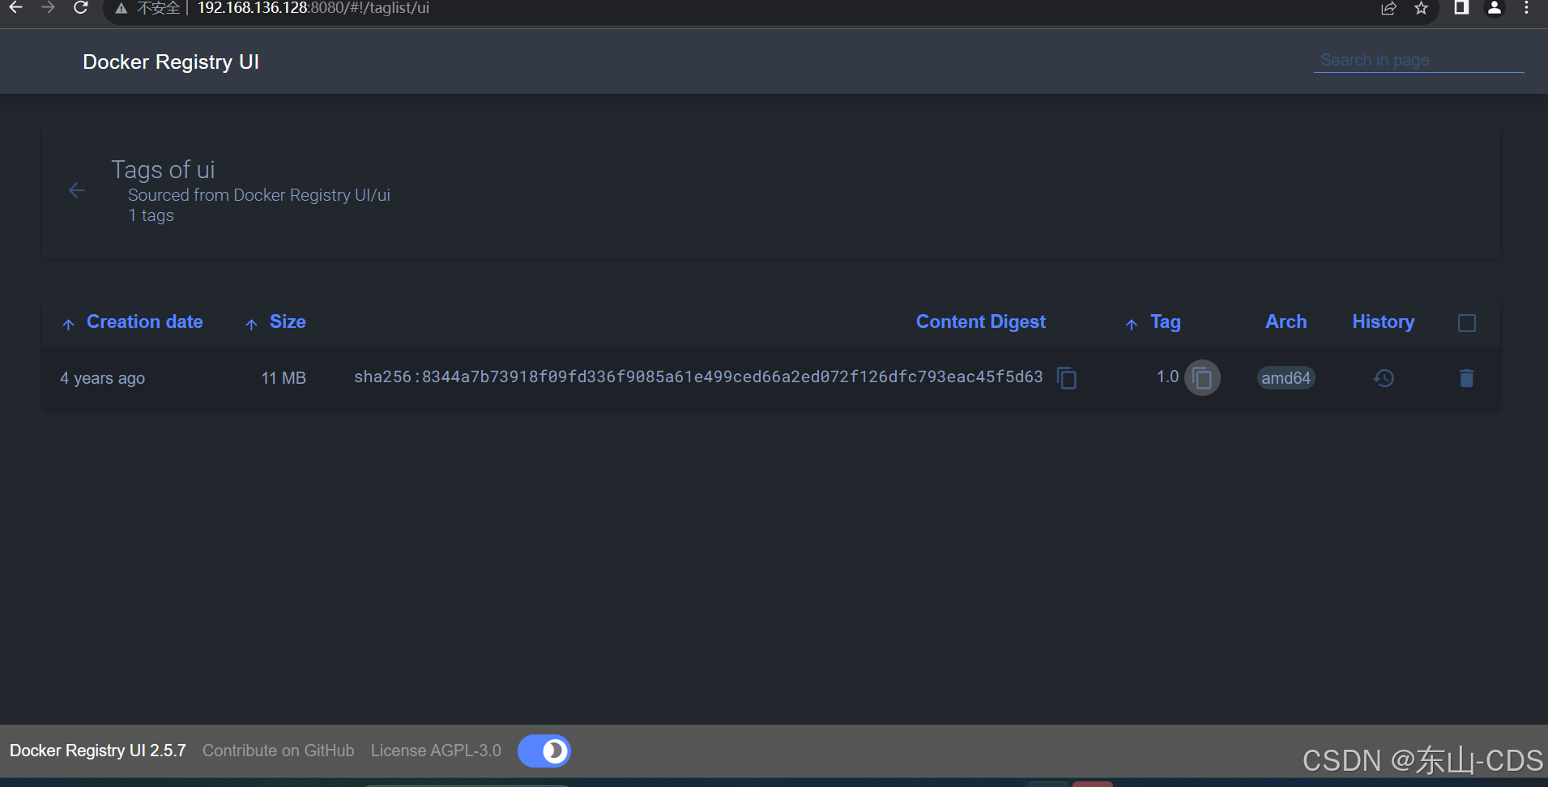Click the Sourced from Docker Registry UI/ui text

click(259, 195)
